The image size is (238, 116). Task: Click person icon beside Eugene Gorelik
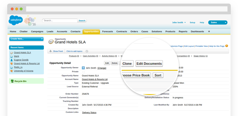pyautogui.click(x=11, y=60)
